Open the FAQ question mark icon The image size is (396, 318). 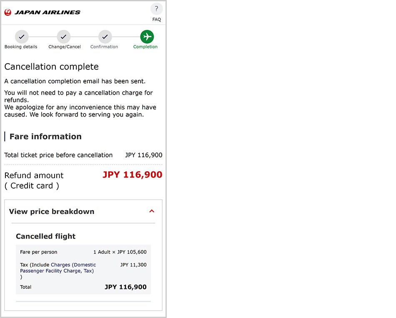tap(156, 9)
